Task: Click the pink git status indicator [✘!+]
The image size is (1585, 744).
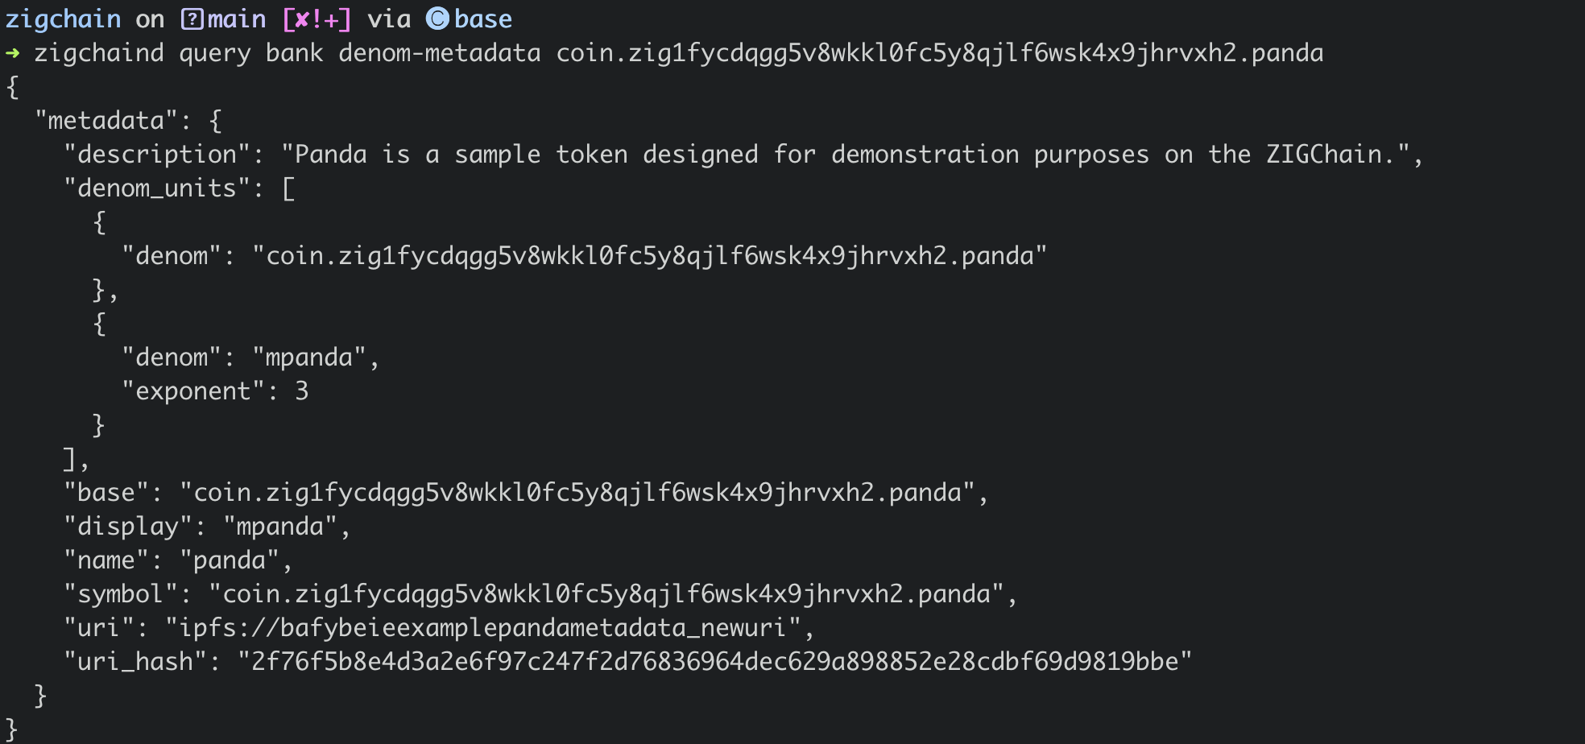Action: (x=317, y=19)
